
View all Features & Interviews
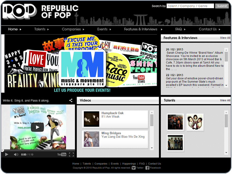225,38
